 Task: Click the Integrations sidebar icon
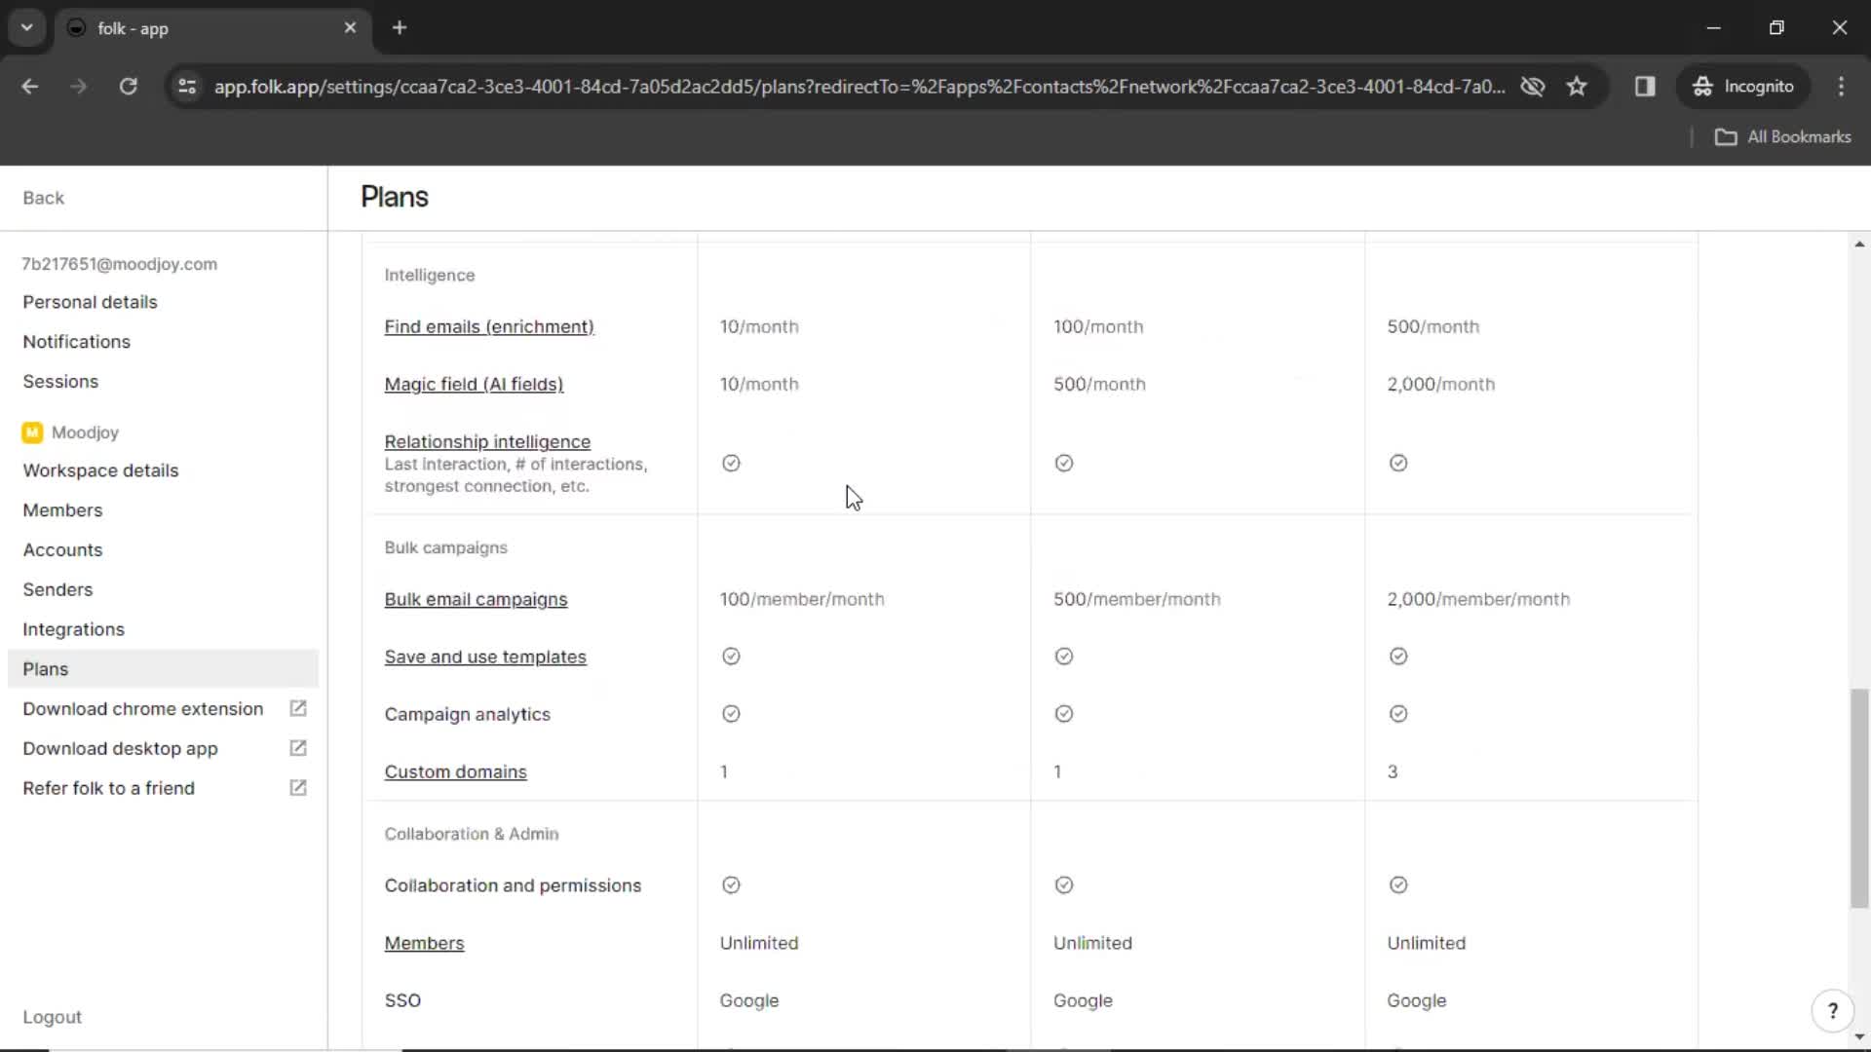(74, 629)
